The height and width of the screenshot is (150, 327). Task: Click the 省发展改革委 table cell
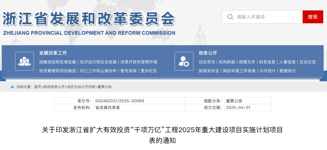pyautogui.click(x=139, y=108)
